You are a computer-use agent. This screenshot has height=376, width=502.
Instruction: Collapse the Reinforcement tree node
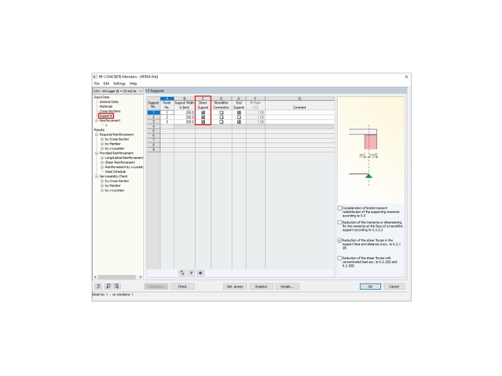pyautogui.click(x=96, y=121)
